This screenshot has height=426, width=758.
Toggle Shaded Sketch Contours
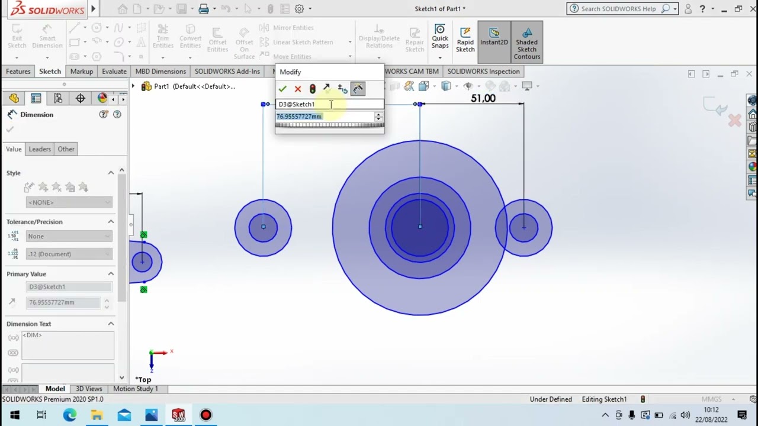pyautogui.click(x=527, y=43)
